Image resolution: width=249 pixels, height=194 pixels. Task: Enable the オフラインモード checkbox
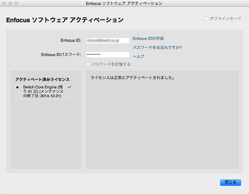206,18
